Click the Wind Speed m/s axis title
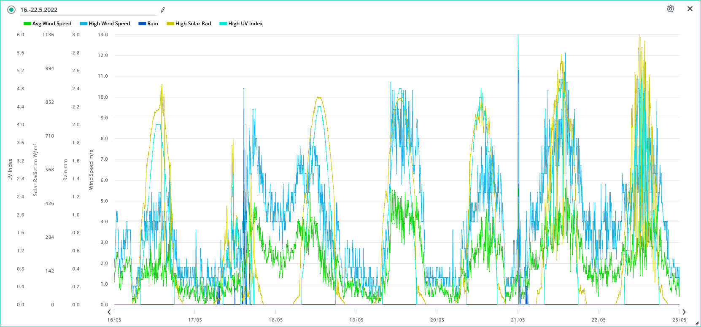Viewport: 701px width, 327px height. pyautogui.click(x=91, y=170)
